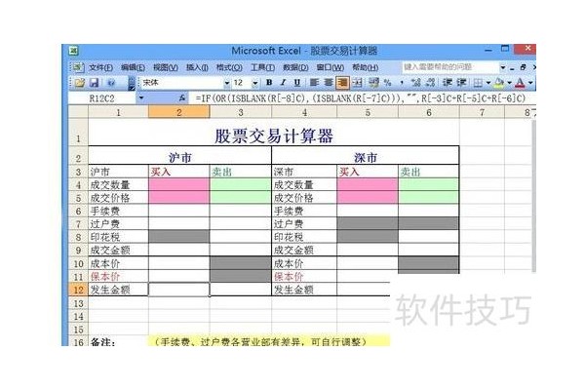Click green 深市 卖出 成交价格 cell
Image resolution: width=585 pixels, height=390 pixels.
coord(429,197)
